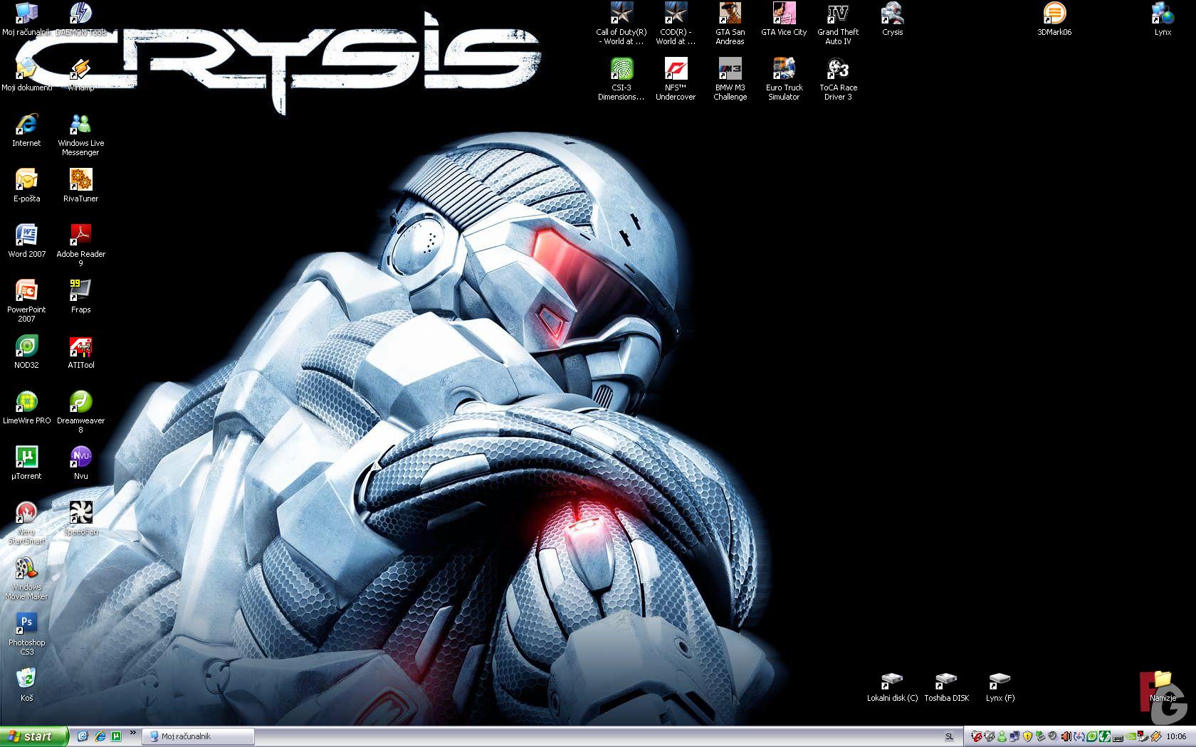The width and height of the screenshot is (1196, 747).
Task: Click the NOD32 green eye tray icon
Action: coord(1092,736)
